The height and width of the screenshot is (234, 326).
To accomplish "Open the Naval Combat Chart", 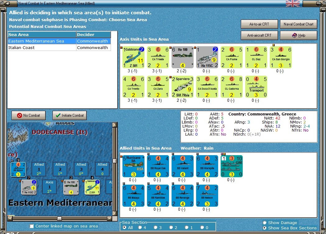I will 299,24.
